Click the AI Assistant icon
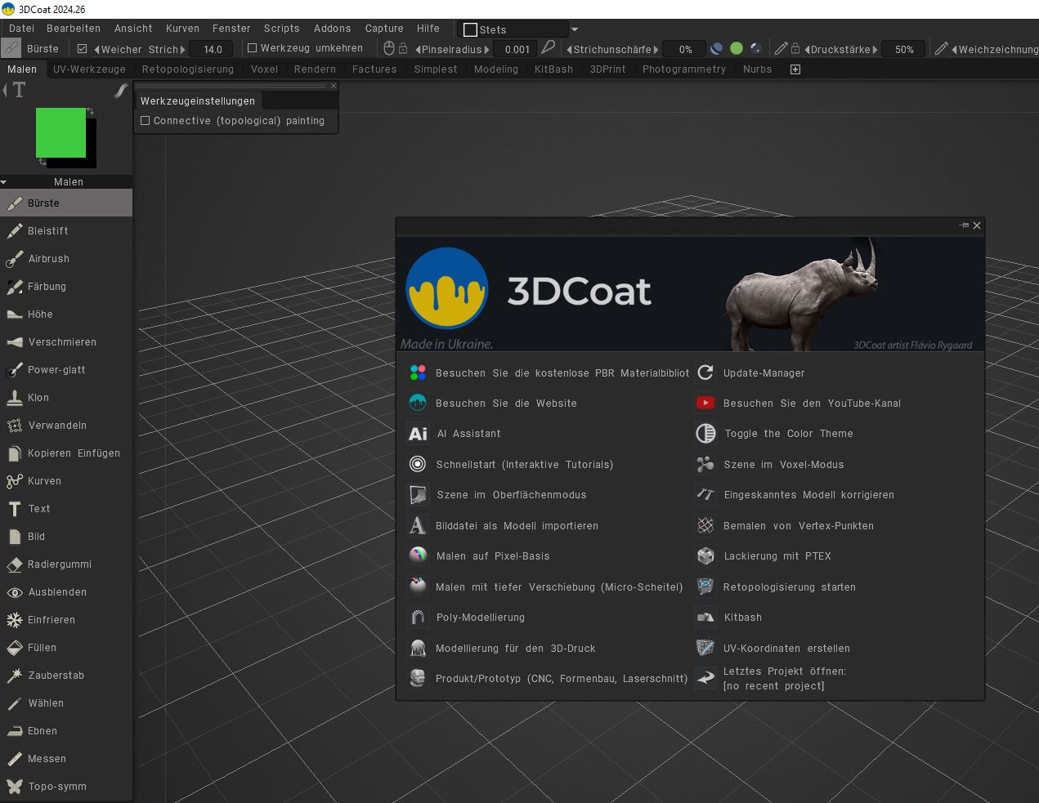The width and height of the screenshot is (1039, 803). pyautogui.click(x=418, y=434)
